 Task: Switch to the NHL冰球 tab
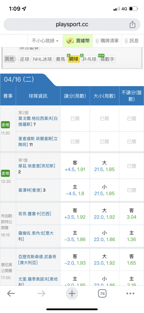pyautogui.click(x=43, y=59)
